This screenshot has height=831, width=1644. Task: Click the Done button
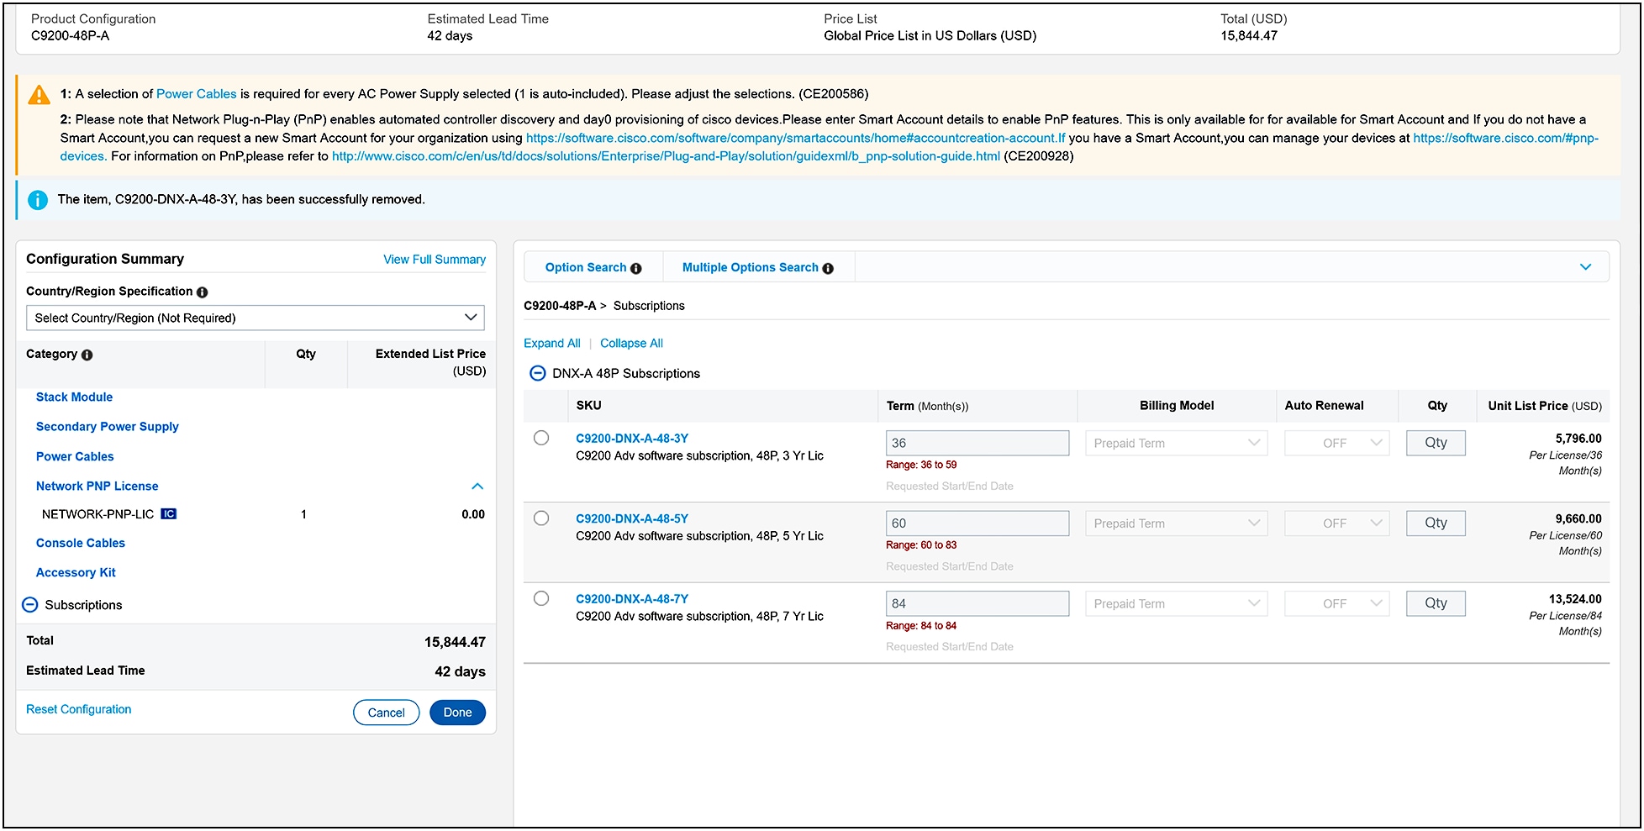[457, 713]
